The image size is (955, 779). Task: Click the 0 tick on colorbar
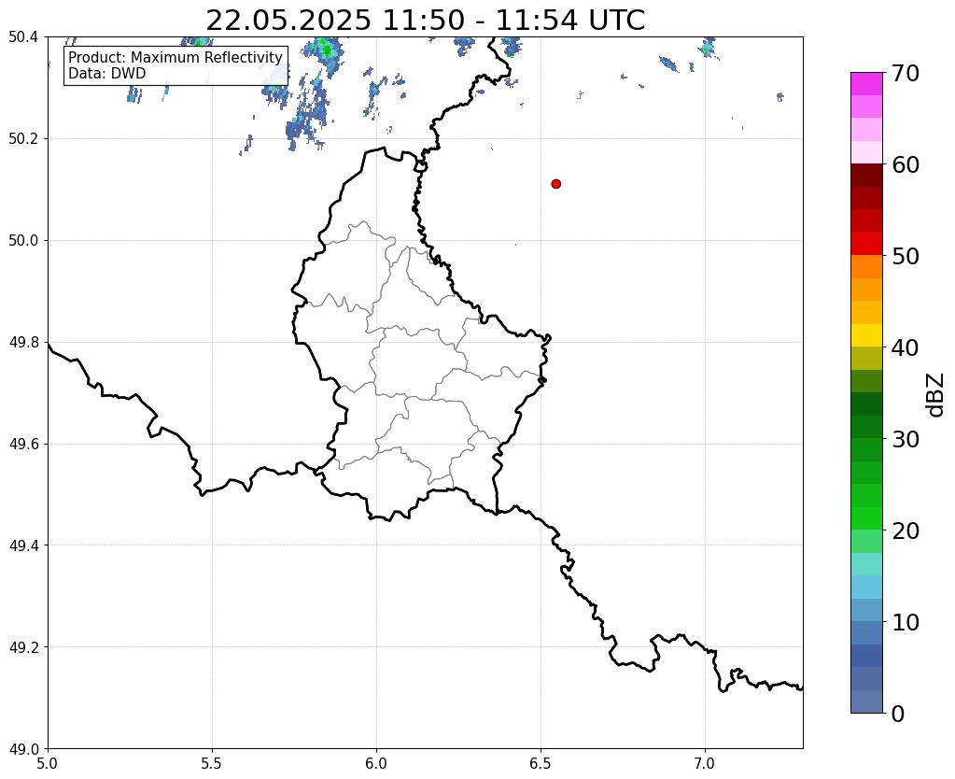tap(898, 714)
